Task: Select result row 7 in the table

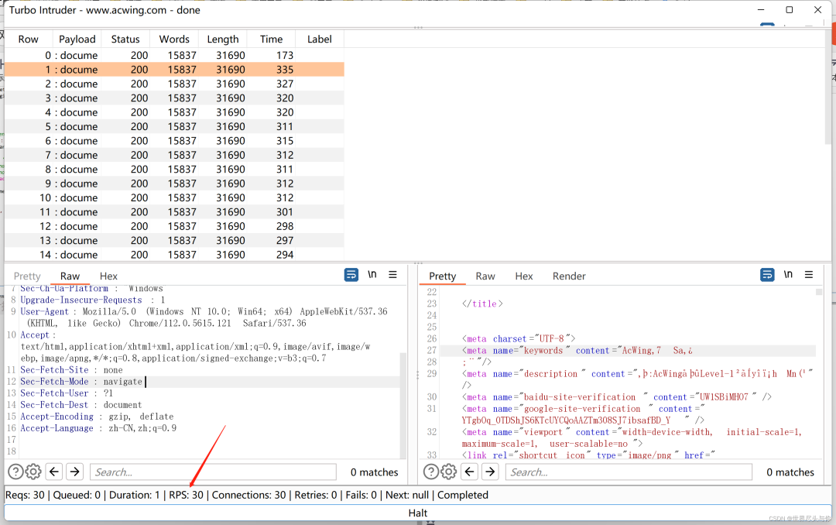Action: point(174,155)
